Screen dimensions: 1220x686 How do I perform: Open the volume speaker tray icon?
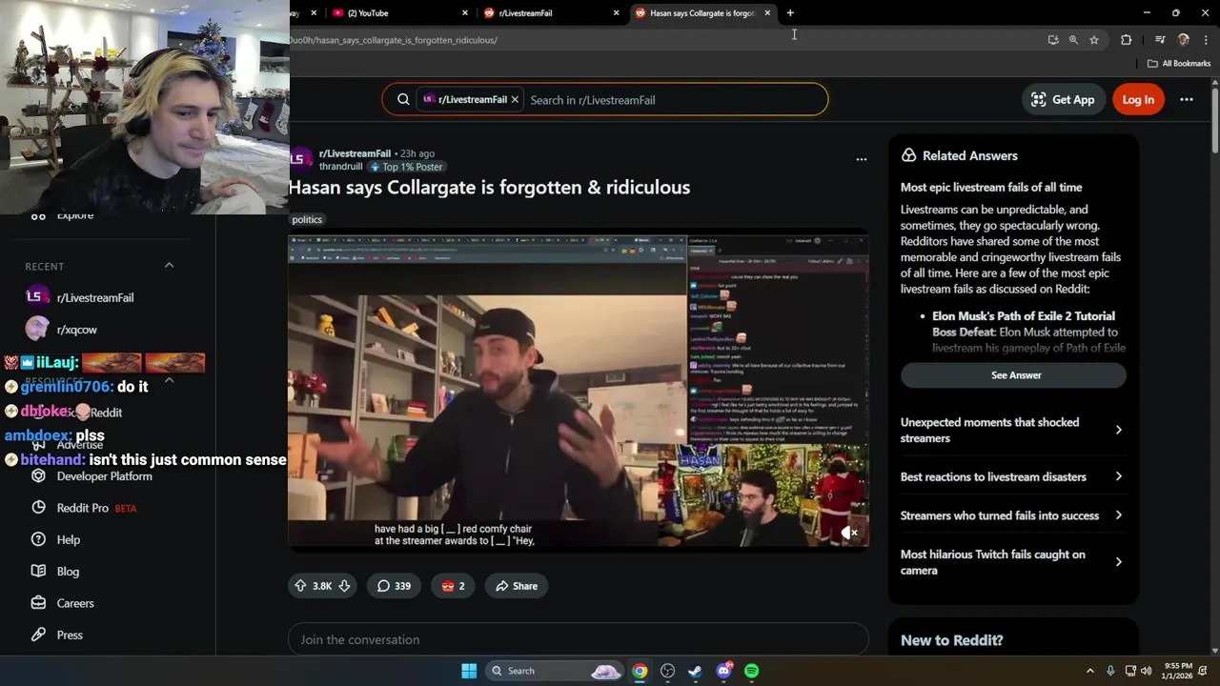coord(1146,671)
